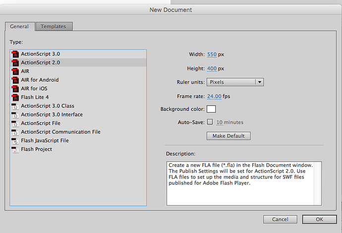This screenshot has width=342, height=233.
Task: Click the ActionScript 3.0 Class icon
Action: [15, 106]
